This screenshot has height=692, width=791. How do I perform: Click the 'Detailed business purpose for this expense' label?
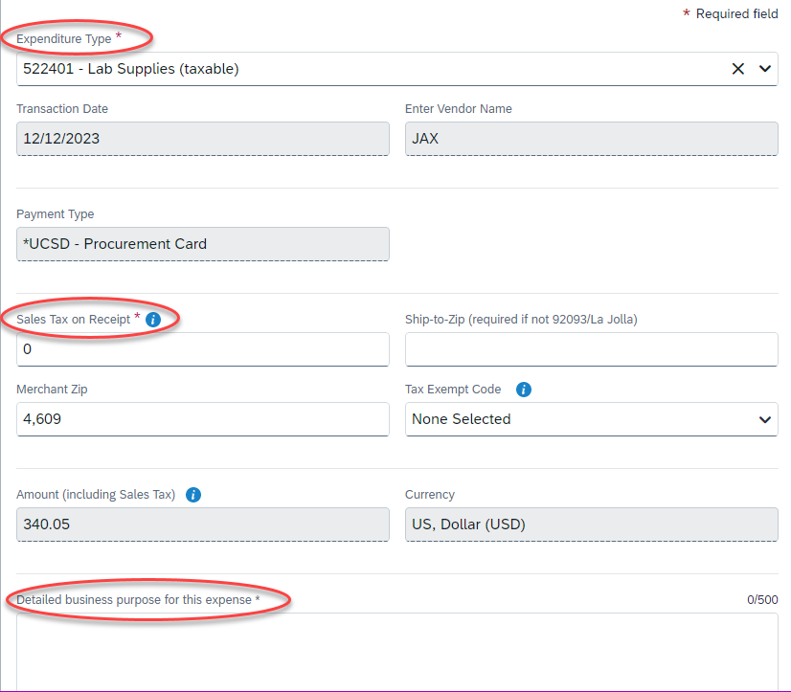tap(134, 600)
